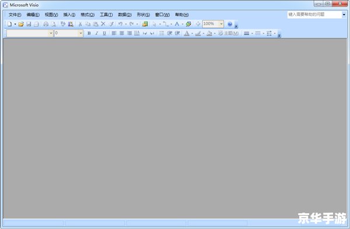Open the Shapes stencil icon
Image resolution: width=350 pixels, height=229 pixels.
coord(145,24)
